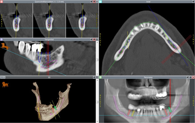Click the 'BUKKAL' label in cross-section view

coord(2,21)
